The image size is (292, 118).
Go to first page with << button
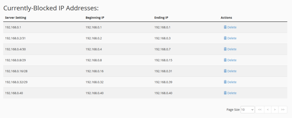click(259, 110)
